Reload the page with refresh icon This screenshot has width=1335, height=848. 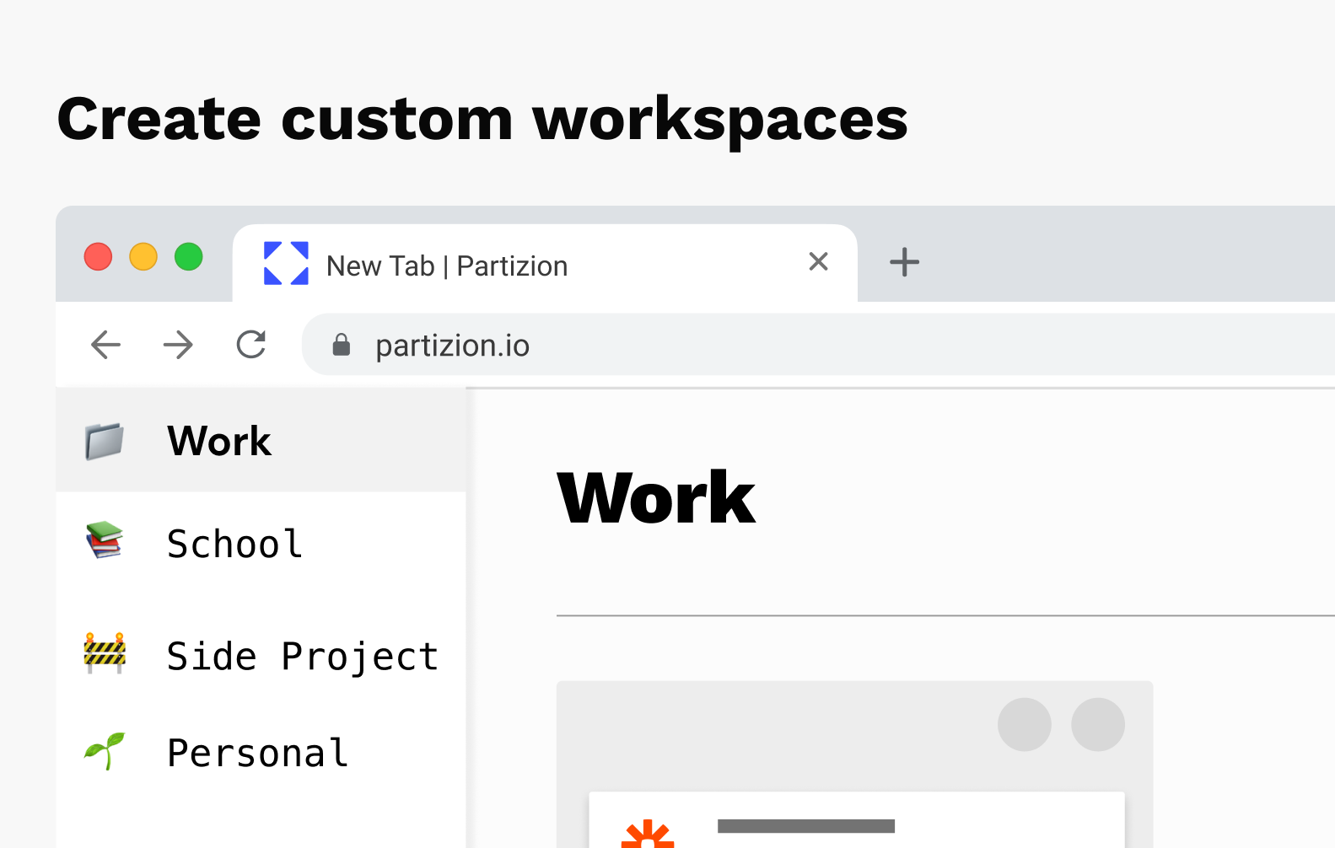(x=251, y=344)
